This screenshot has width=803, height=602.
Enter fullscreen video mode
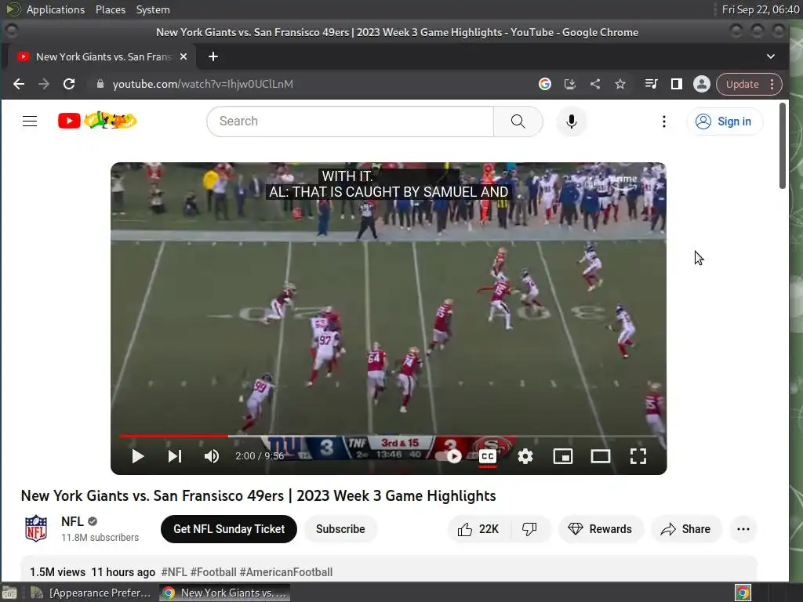[x=638, y=456]
